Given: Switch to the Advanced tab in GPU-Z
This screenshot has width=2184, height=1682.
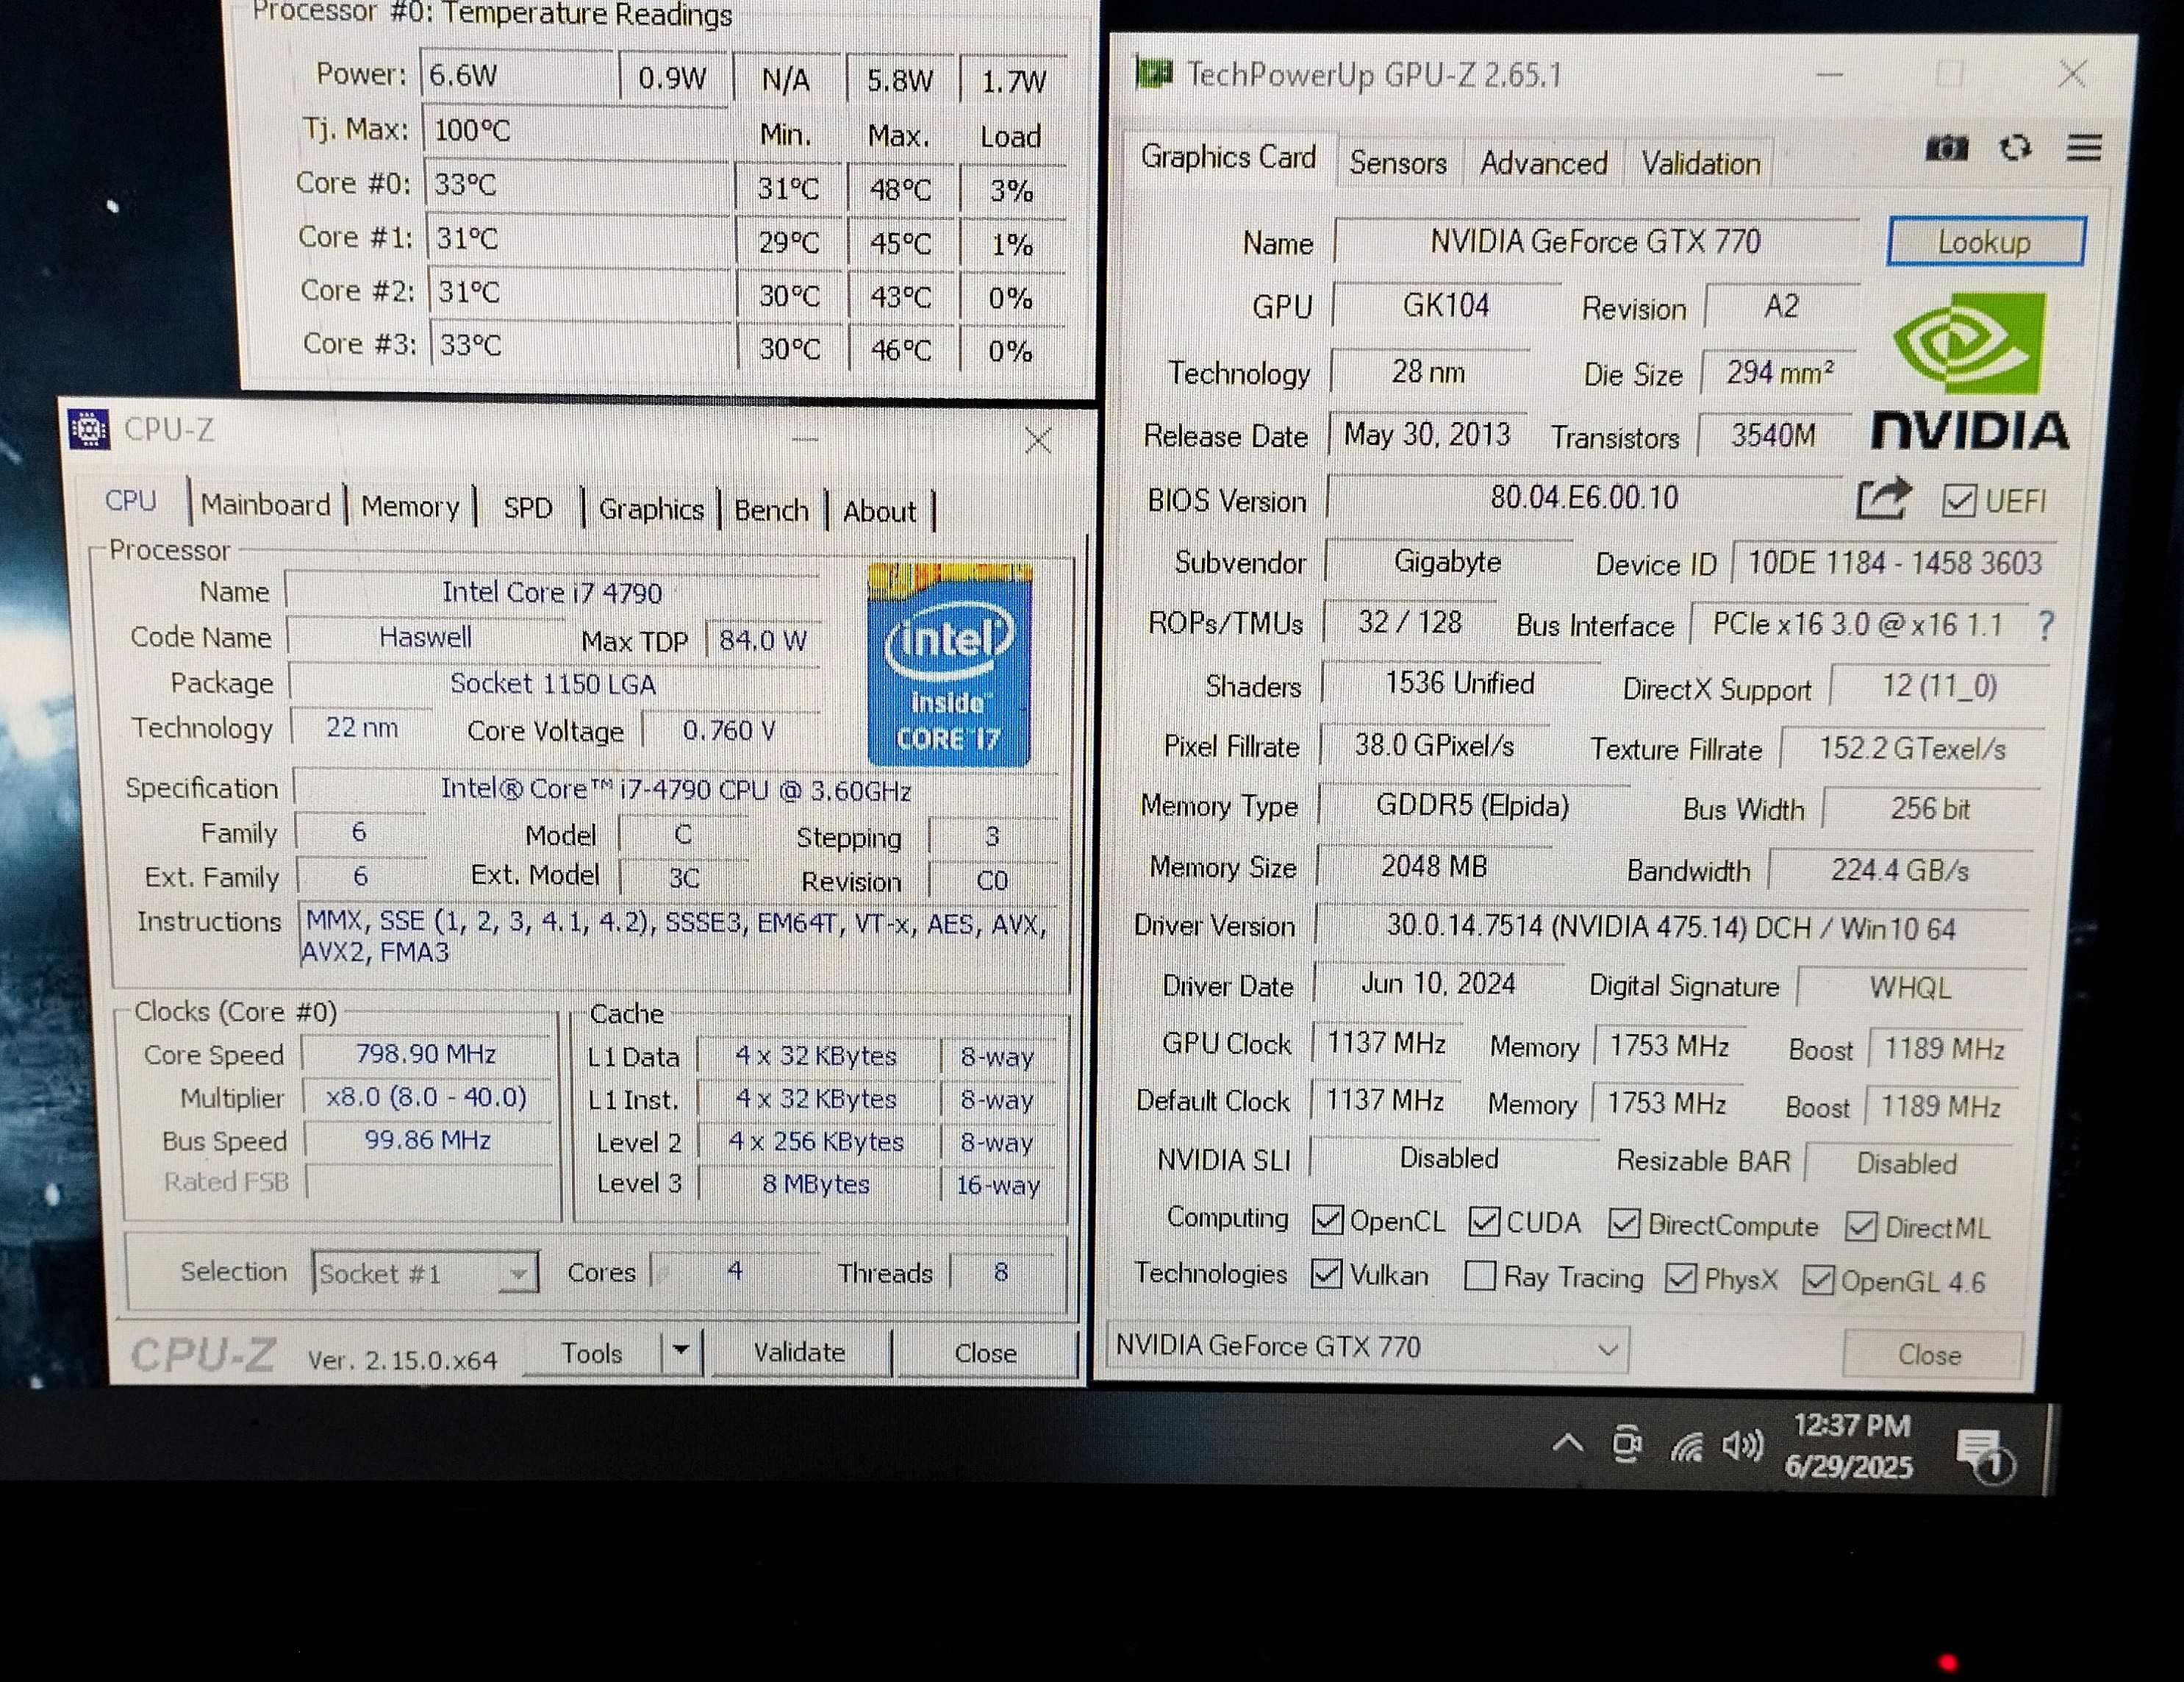Looking at the screenshot, I should [x=1543, y=163].
